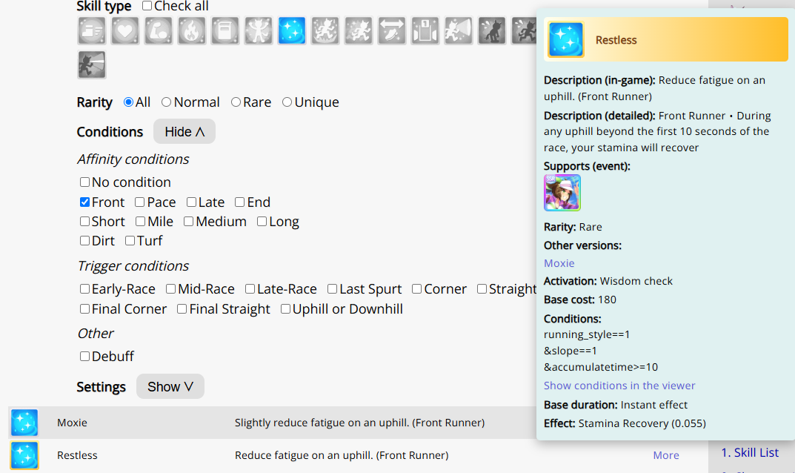Select the All rarity radio button
This screenshot has height=473, width=795.
(129, 102)
